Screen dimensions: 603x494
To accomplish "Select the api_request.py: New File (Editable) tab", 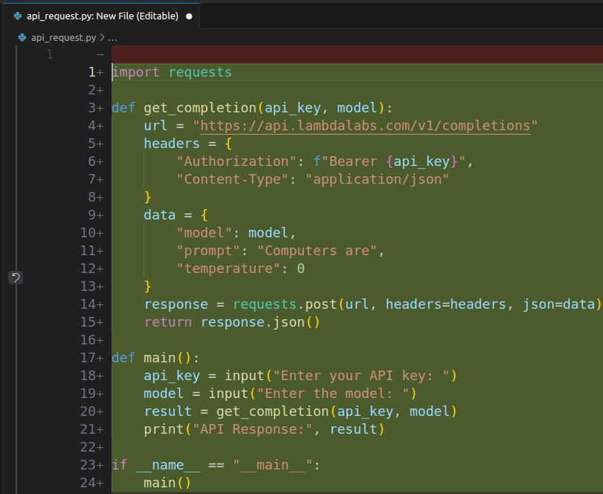I will (x=102, y=16).
